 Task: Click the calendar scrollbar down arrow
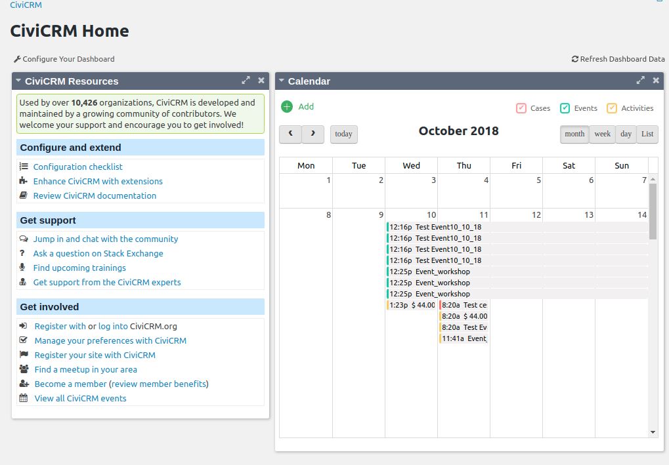tap(653, 432)
